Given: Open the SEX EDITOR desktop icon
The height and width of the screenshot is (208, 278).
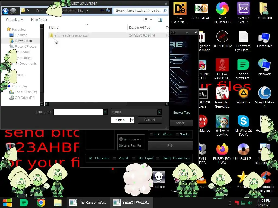Looking at the screenshot, I should coord(201,11).
